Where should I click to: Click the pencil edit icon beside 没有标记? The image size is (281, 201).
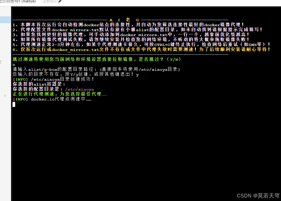pos(60,1)
